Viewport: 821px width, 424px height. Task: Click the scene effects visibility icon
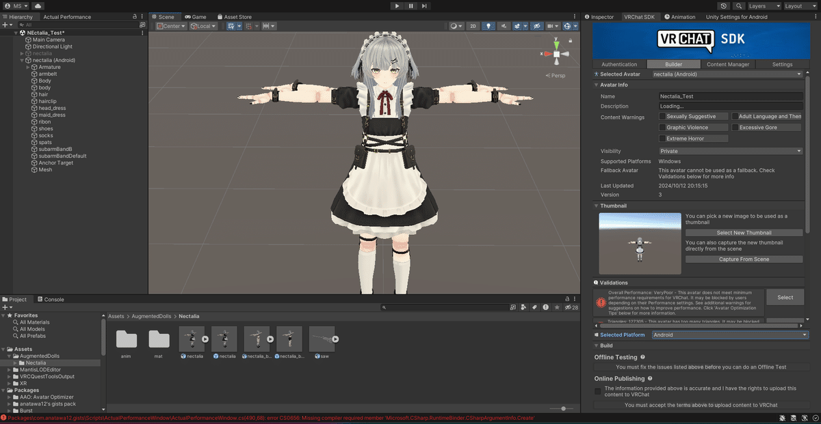(x=516, y=26)
